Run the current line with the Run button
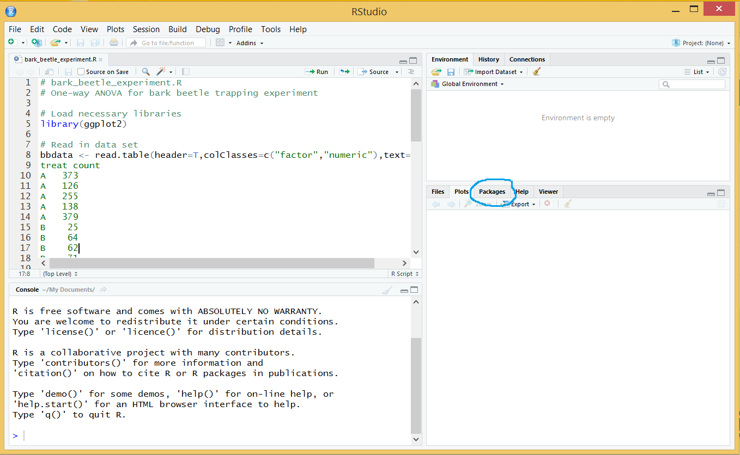740x455 pixels. click(x=317, y=72)
